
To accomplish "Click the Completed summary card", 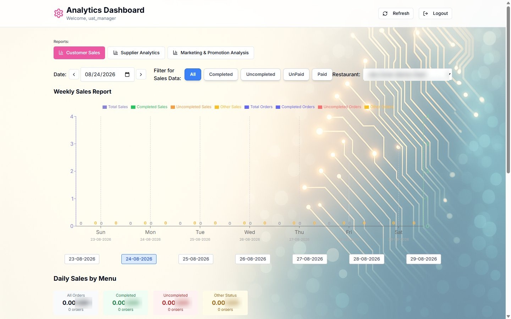I will tap(126, 303).
